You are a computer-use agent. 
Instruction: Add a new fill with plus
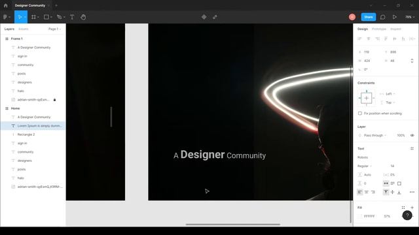click(412, 208)
